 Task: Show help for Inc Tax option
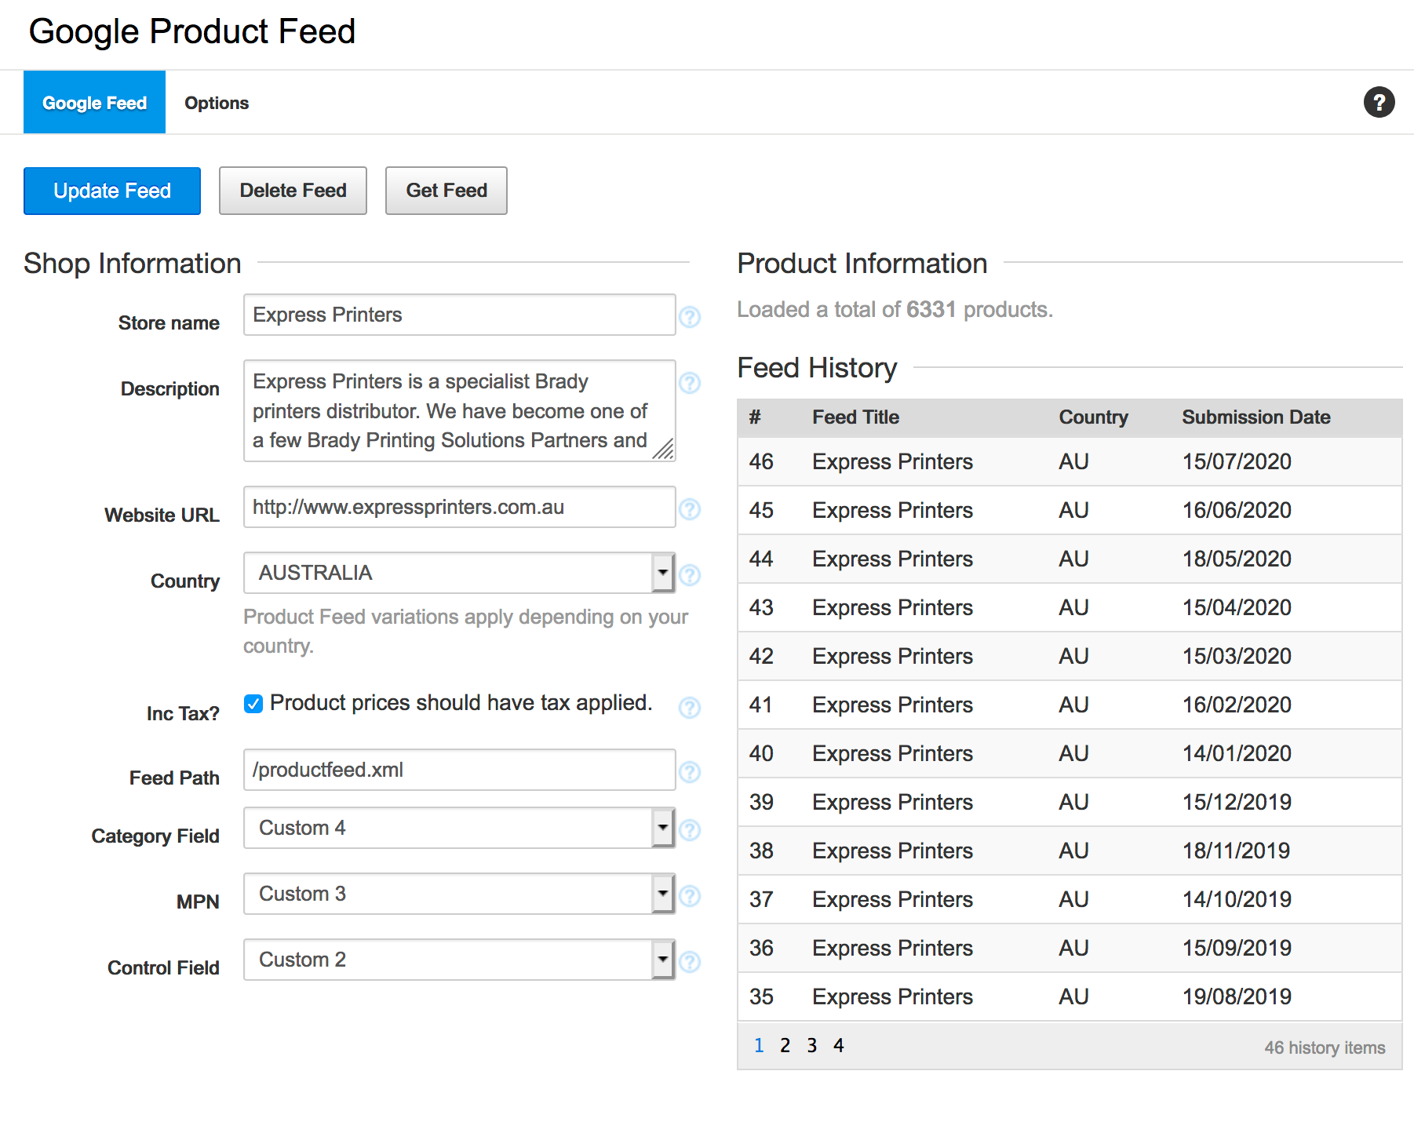[x=690, y=708]
